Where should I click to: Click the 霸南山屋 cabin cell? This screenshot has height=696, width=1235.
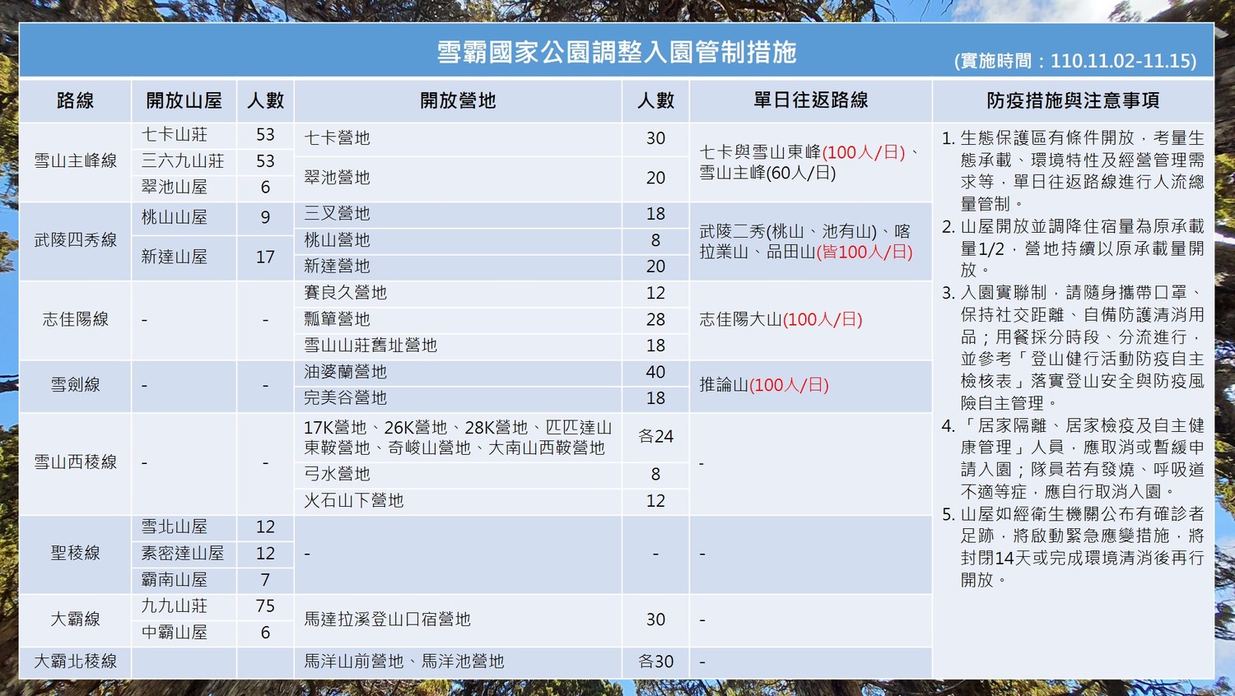point(184,580)
